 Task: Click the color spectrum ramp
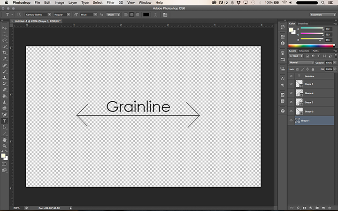click(x=312, y=45)
